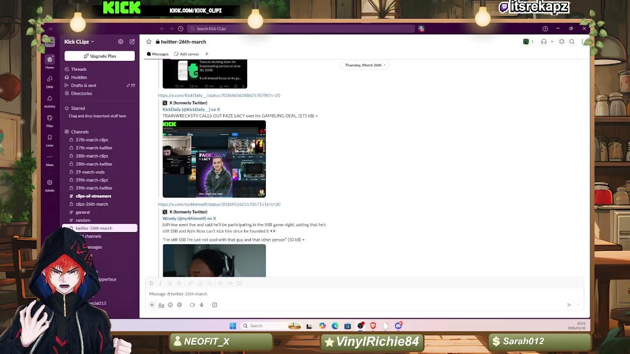Select the 29-march-vods channel

click(90, 172)
